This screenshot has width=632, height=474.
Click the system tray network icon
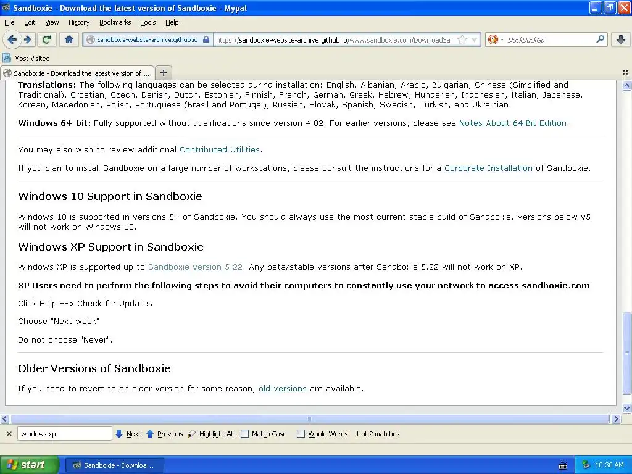tap(586, 465)
